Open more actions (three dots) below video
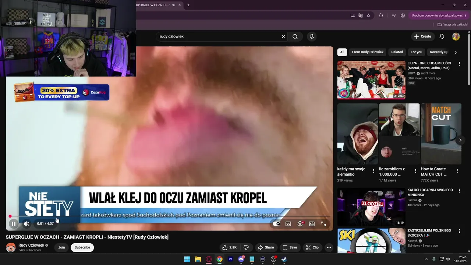This screenshot has height=265, width=471. 329,247
